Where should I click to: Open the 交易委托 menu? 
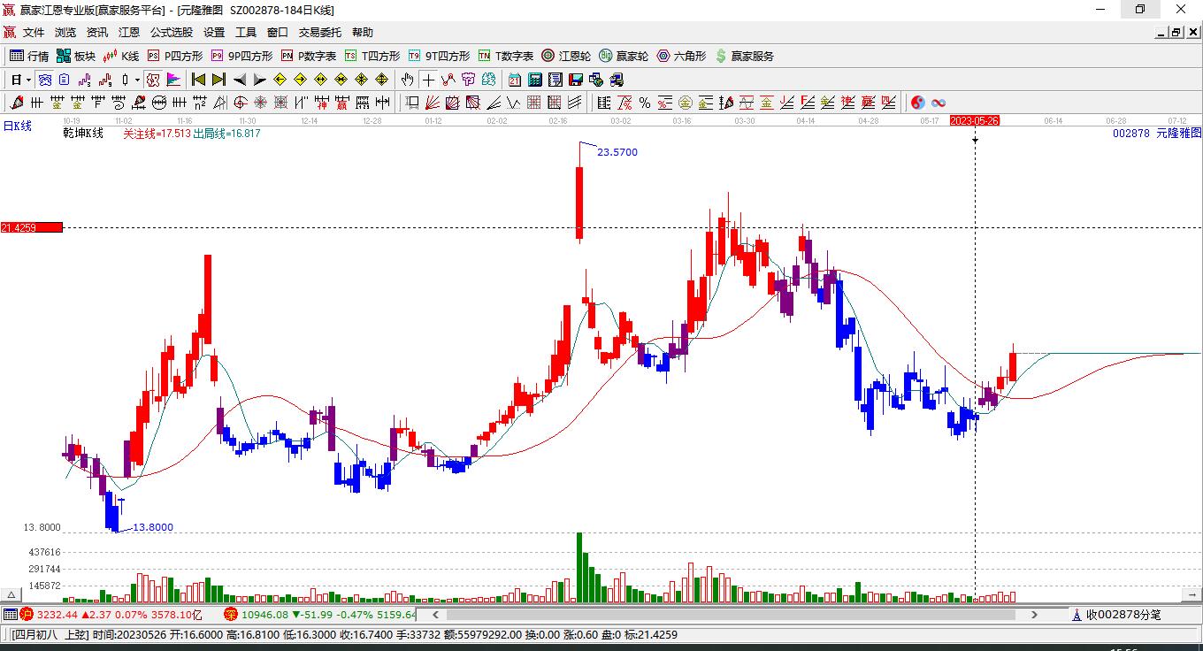tap(320, 33)
